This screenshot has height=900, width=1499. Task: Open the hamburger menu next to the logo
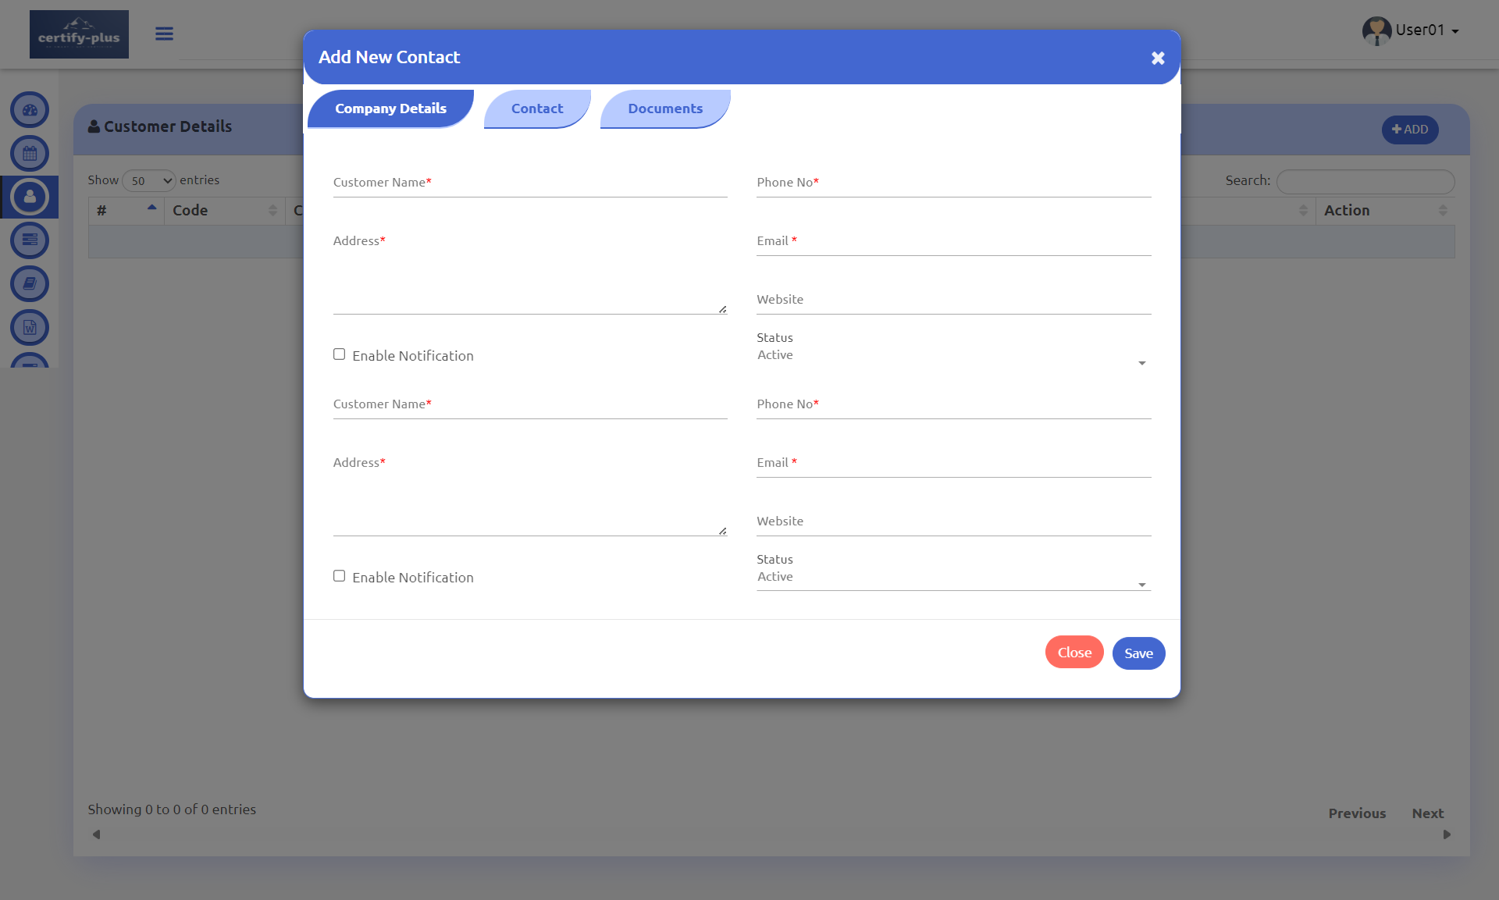[x=164, y=34]
